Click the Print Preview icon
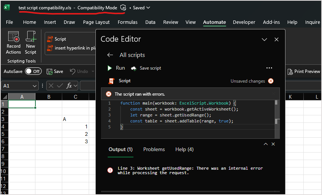322x195 pixels. [291, 71]
